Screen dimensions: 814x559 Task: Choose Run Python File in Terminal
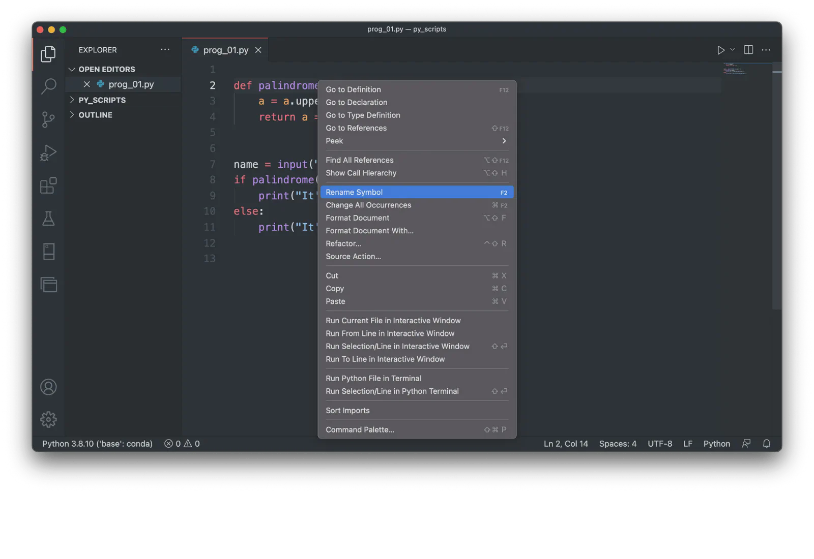(x=417, y=378)
